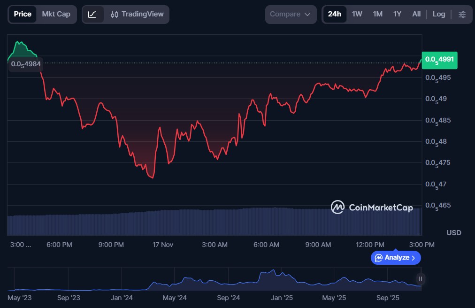Image resolution: width=475 pixels, height=308 pixels.
Task: Switch chart to Price view
Action: coord(23,14)
